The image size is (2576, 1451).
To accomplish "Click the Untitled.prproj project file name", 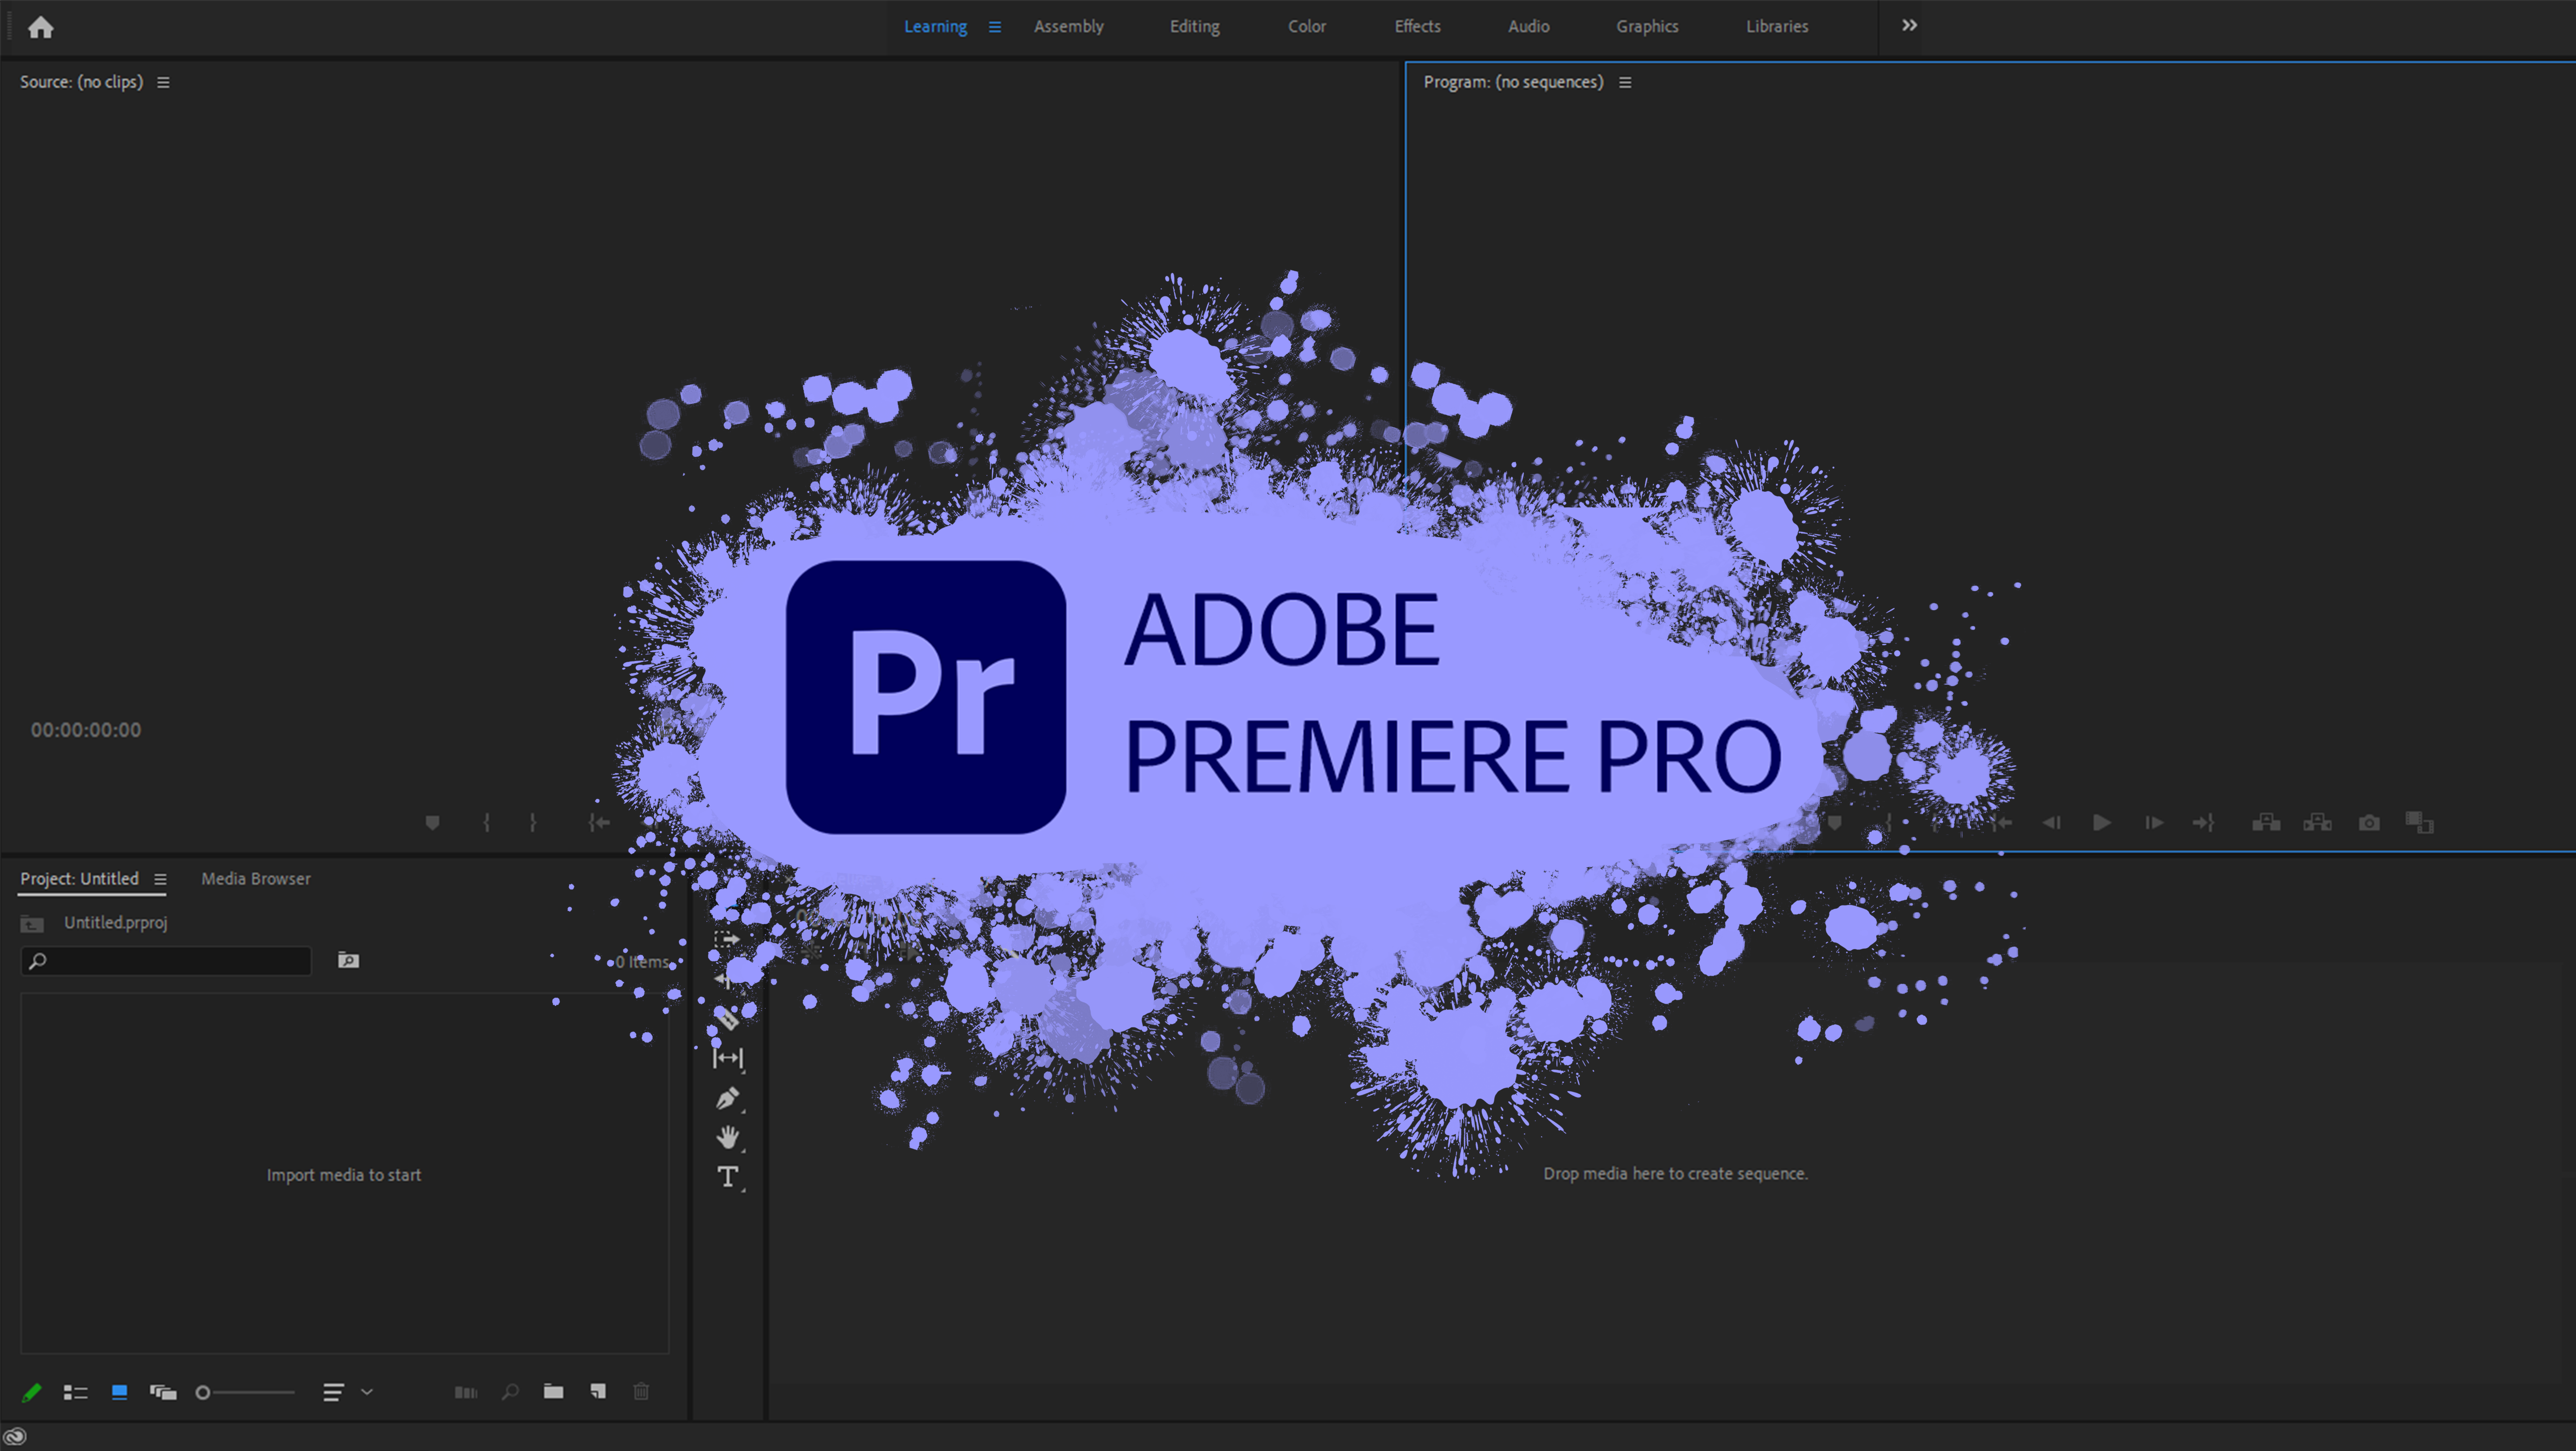I will coord(116,923).
